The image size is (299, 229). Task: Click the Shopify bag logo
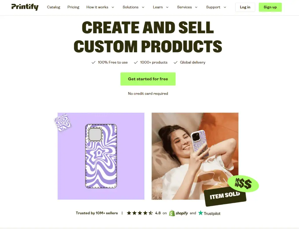coord(172,213)
